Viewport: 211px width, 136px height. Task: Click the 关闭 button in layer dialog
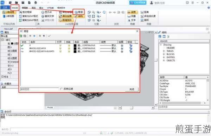point(132,89)
